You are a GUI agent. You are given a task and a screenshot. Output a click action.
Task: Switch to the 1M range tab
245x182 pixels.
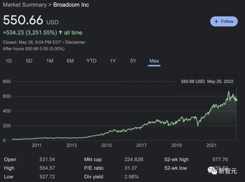50,61
